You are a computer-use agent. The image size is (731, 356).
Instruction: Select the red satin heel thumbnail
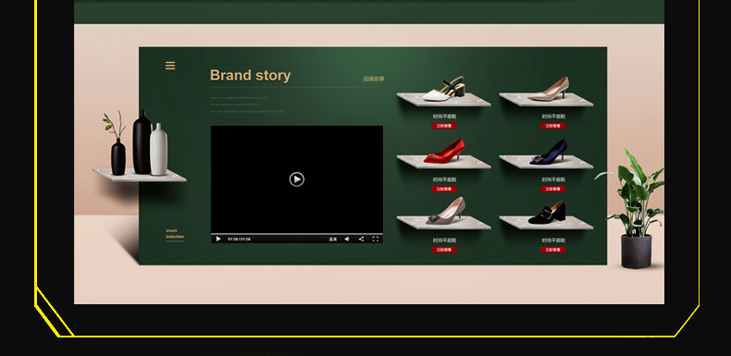[x=444, y=151]
